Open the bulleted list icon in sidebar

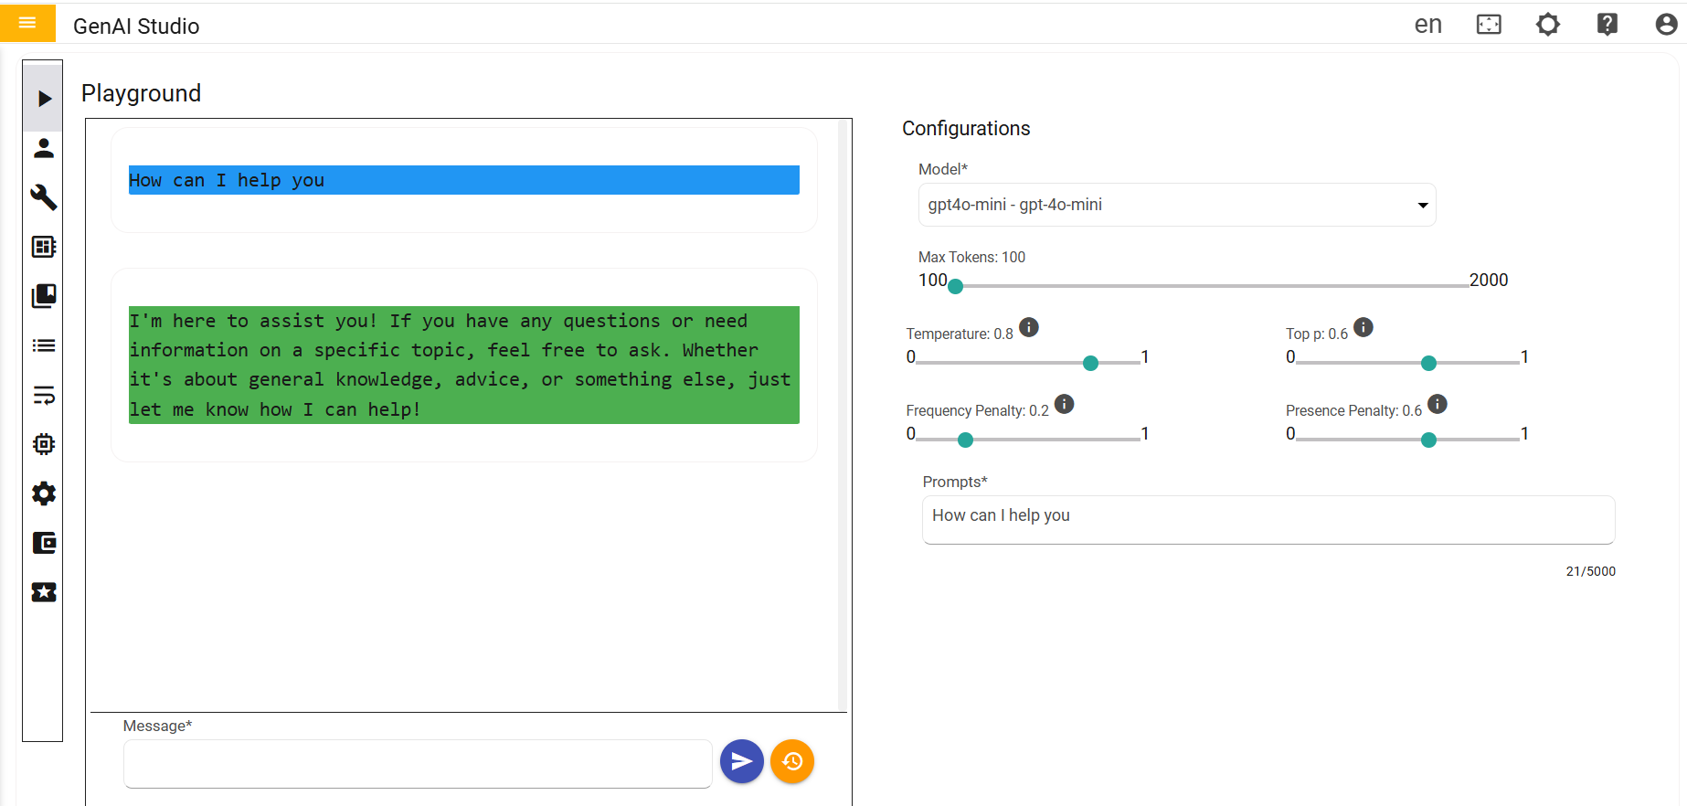tap(43, 345)
